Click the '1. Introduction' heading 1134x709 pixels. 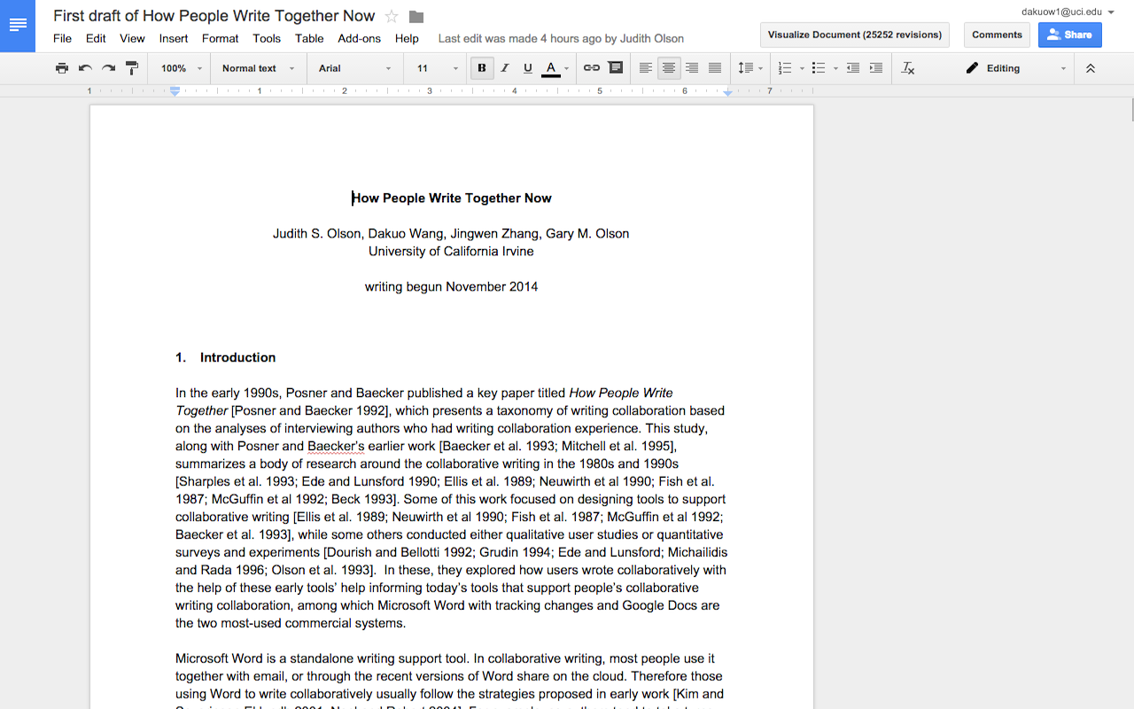pyautogui.click(x=225, y=357)
